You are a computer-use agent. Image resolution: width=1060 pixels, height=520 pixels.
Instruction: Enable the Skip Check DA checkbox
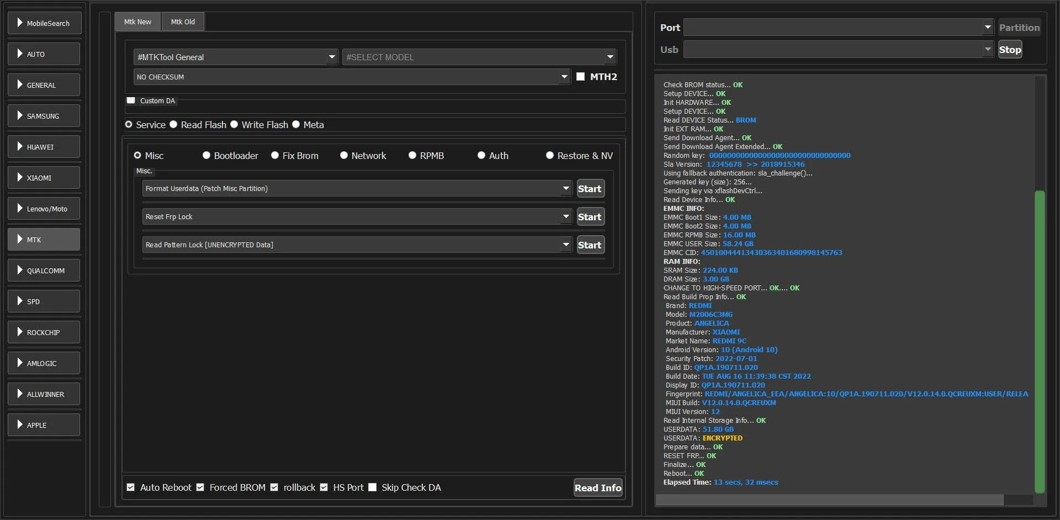pyautogui.click(x=373, y=487)
